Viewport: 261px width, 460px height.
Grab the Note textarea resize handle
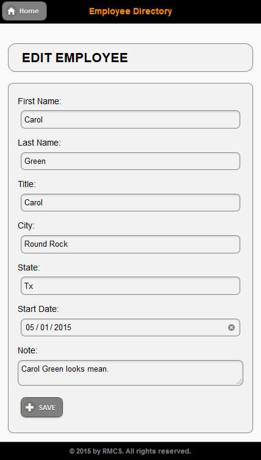click(239, 381)
